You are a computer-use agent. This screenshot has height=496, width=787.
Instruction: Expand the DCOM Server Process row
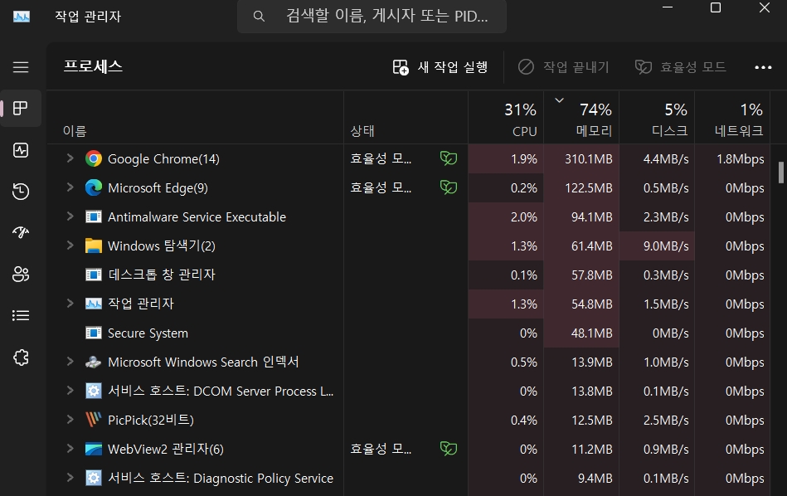(x=70, y=391)
